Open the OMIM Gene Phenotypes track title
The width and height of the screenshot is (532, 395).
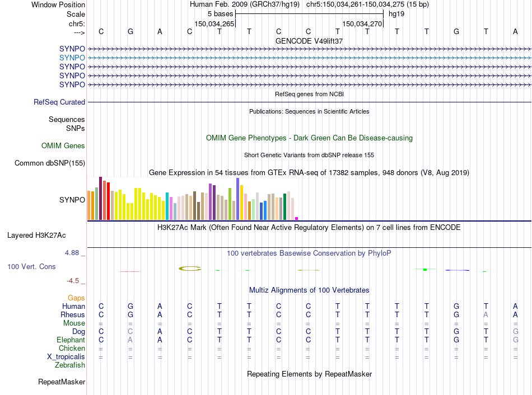tap(309, 138)
